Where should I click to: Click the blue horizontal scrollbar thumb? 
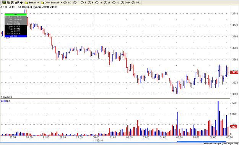point(201,142)
